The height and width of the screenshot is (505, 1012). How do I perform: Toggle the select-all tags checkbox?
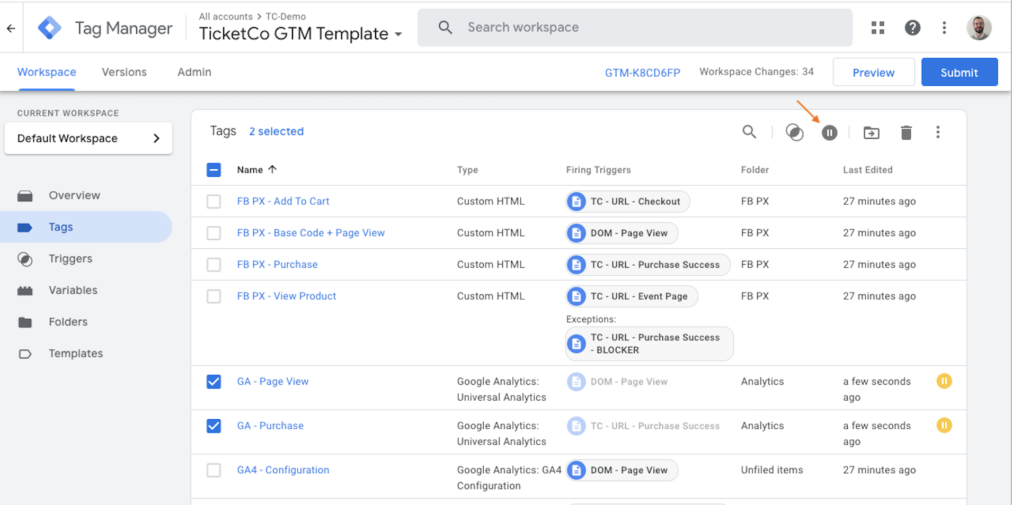[214, 170]
